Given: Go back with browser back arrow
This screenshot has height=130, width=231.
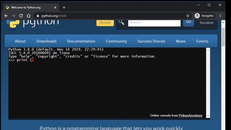Looking at the screenshot, I should pos(6,16).
